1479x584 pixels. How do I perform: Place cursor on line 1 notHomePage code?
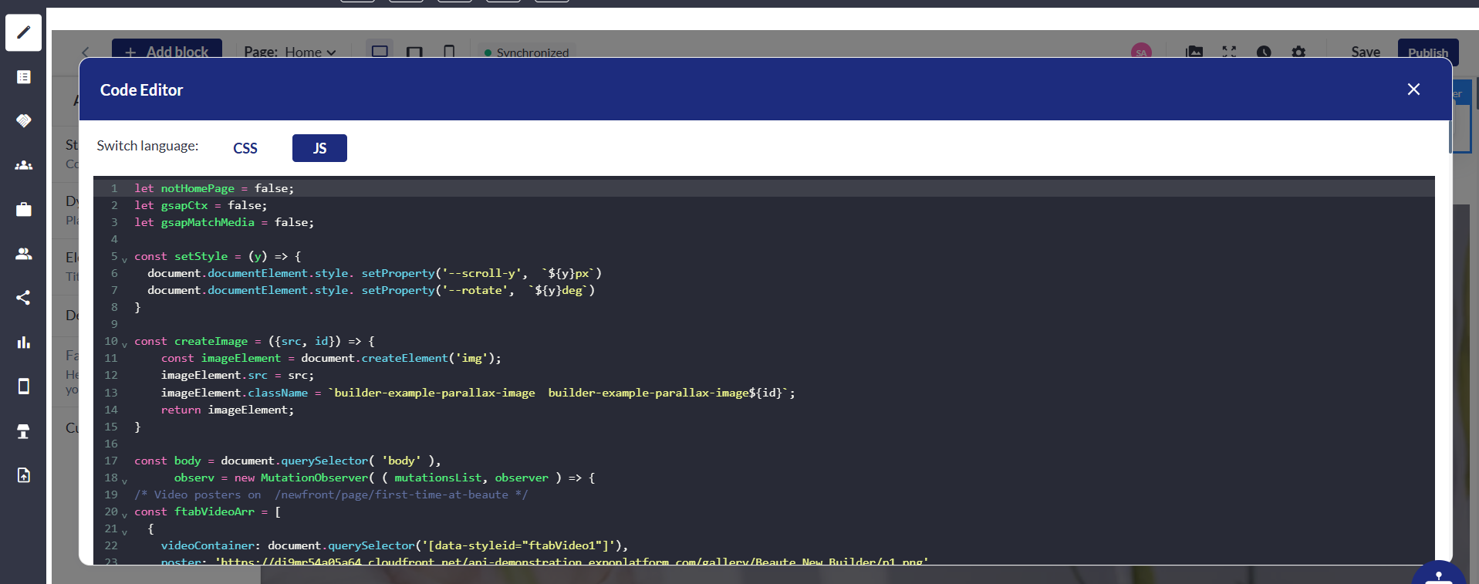click(x=198, y=188)
